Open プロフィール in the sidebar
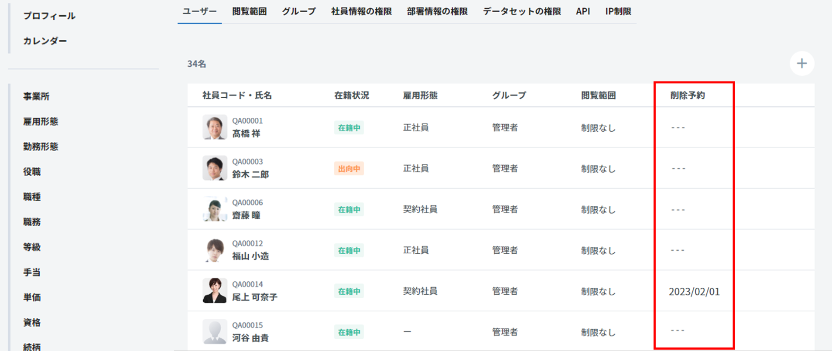The height and width of the screenshot is (351, 832). [x=49, y=16]
